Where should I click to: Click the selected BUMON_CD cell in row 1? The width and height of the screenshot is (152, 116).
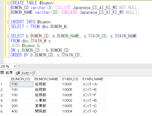tap(21, 84)
